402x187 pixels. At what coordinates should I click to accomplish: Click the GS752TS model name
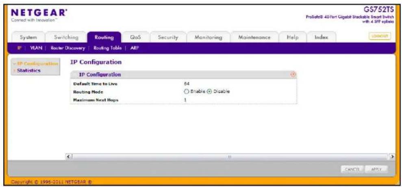point(378,11)
